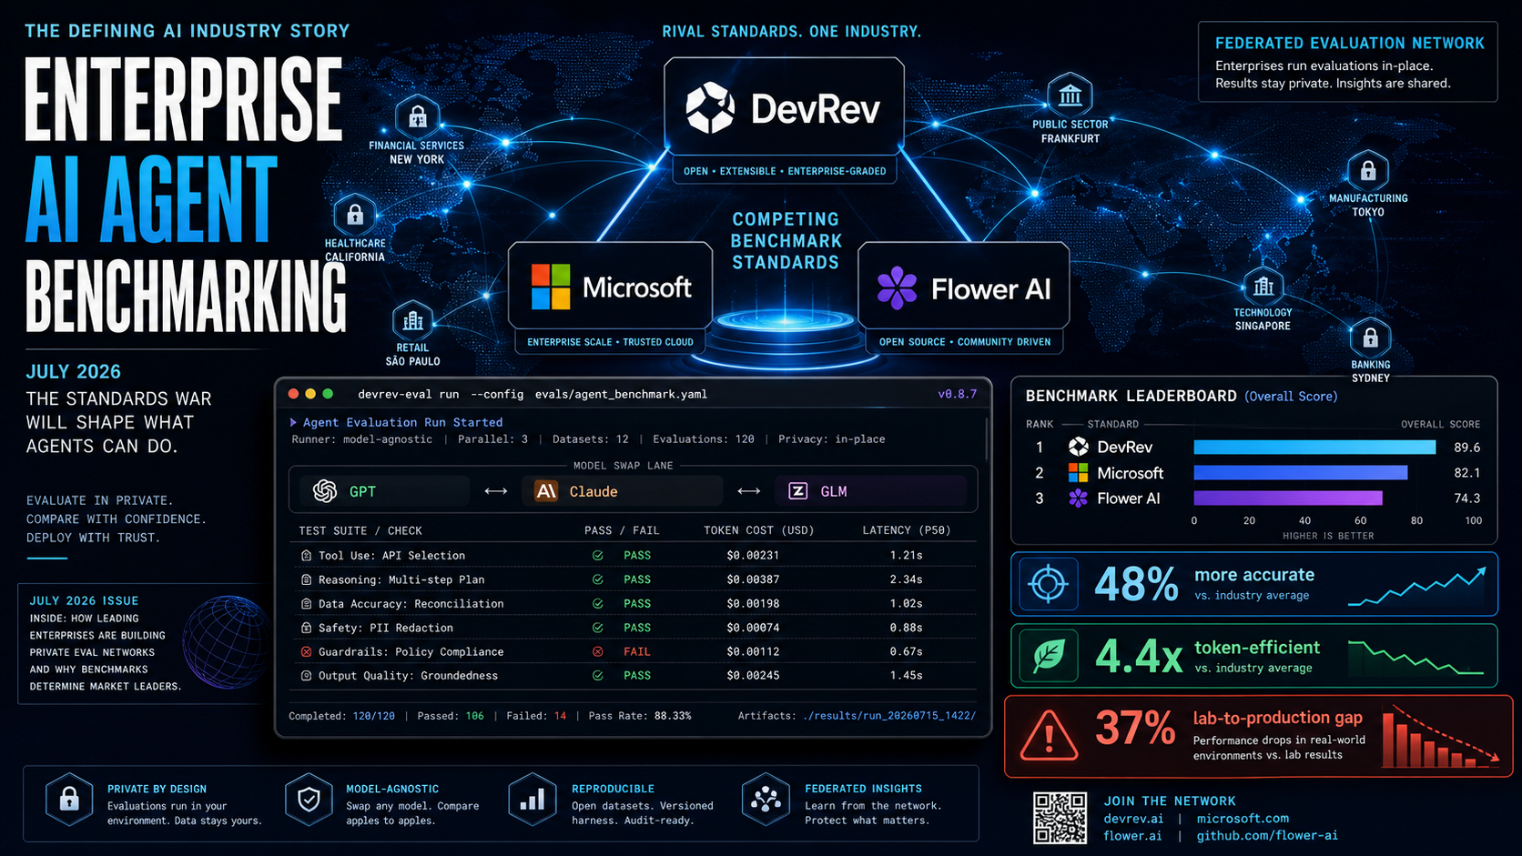
Task: Click the $0.00112 token cost value
Action: point(753,651)
